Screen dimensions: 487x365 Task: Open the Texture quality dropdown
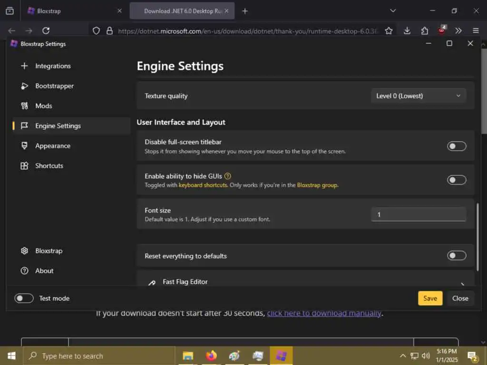(419, 96)
